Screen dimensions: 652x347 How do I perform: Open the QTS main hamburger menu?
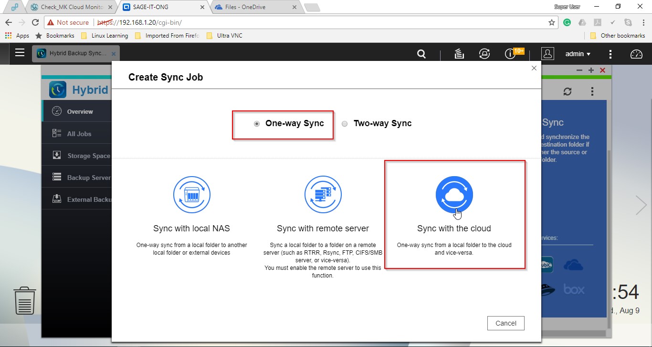[20, 53]
